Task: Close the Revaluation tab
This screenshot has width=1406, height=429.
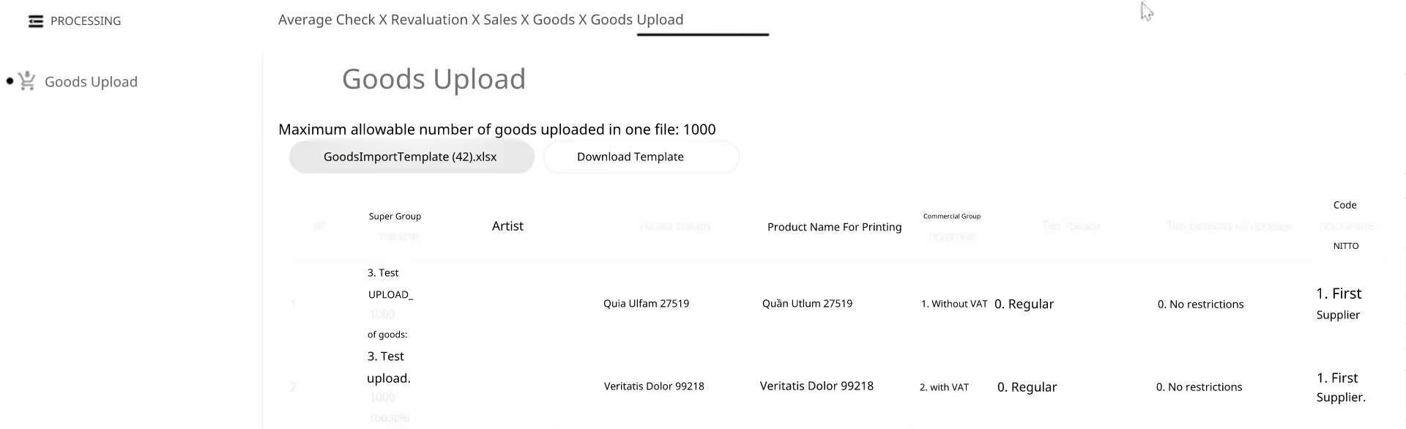Action: [475, 20]
